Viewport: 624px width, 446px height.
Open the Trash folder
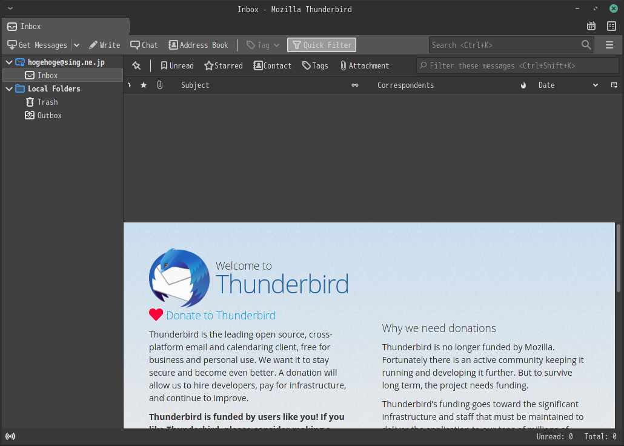[47, 102]
